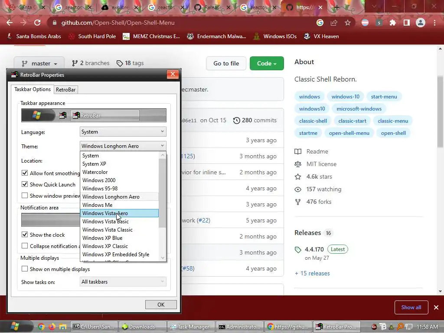The image size is (444, 333).
Task: Expand the green Code dropdown button
Action: coord(267,63)
